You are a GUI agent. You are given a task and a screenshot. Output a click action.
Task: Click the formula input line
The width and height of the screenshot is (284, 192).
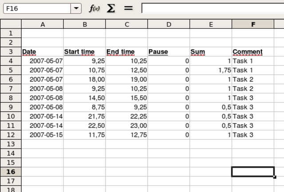click(x=213, y=8)
